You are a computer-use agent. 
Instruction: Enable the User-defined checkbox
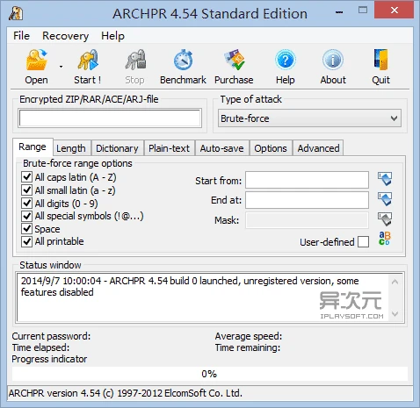(363, 242)
